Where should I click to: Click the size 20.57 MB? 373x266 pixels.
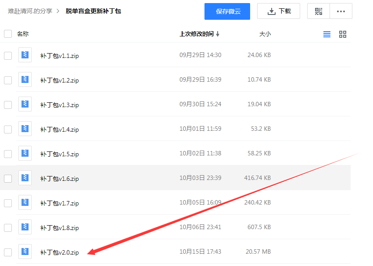click(x=258, y=252)
